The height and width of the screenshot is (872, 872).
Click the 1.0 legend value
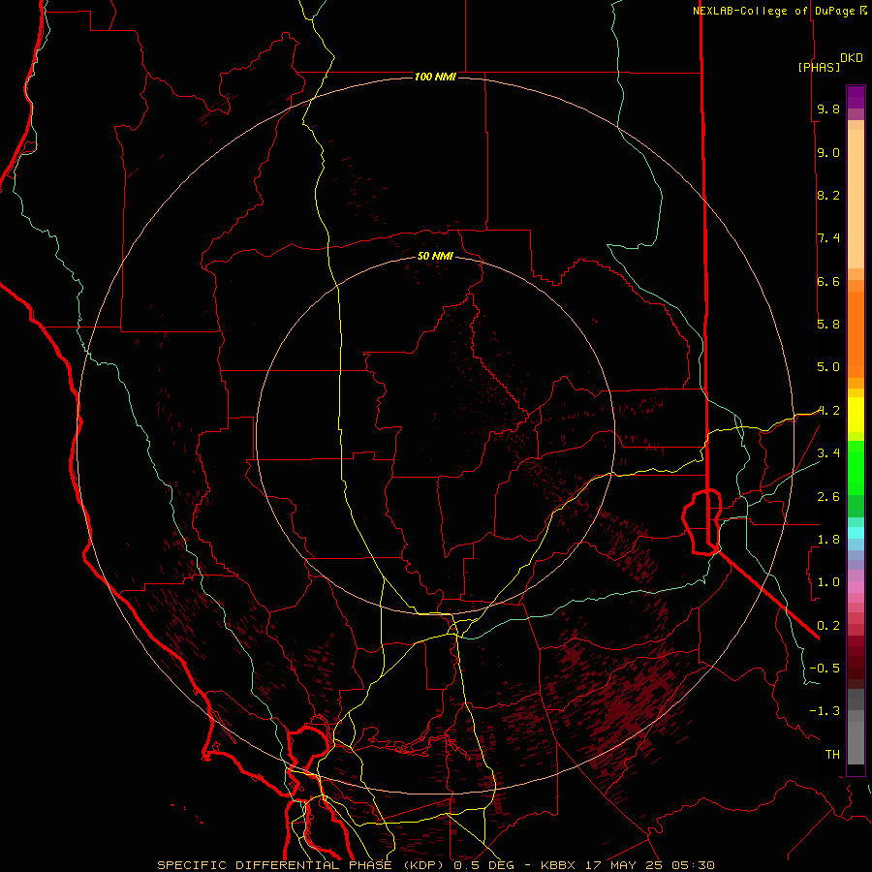(x=828, y=582)
